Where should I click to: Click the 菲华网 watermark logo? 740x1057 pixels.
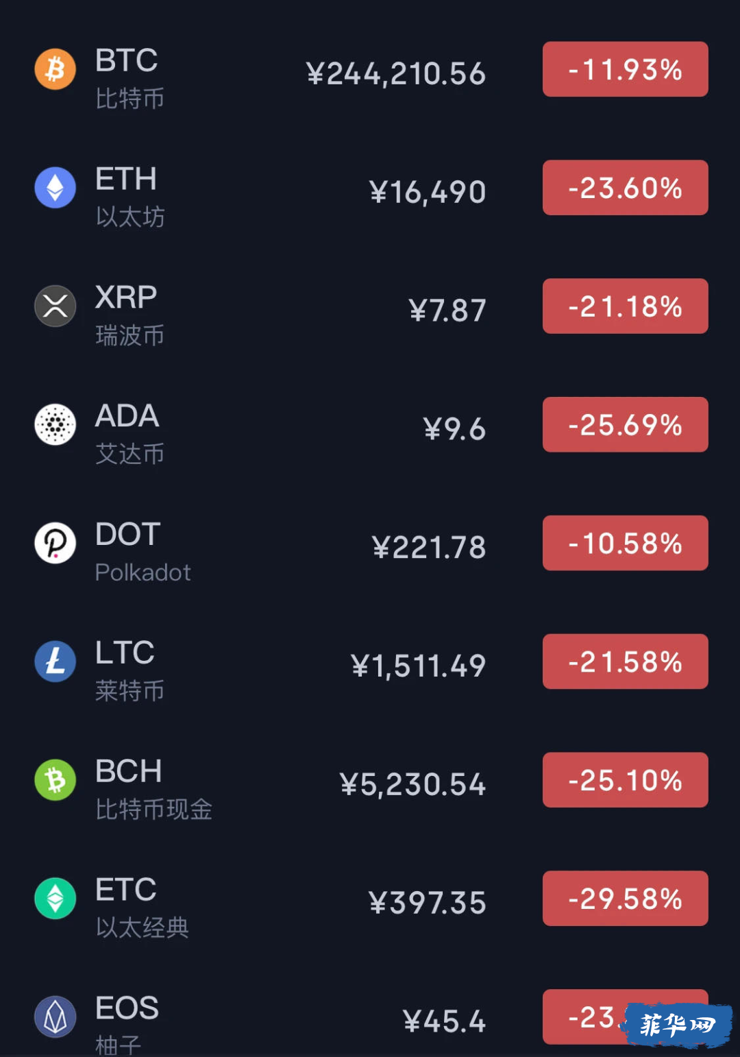(x=677, y=1025)
